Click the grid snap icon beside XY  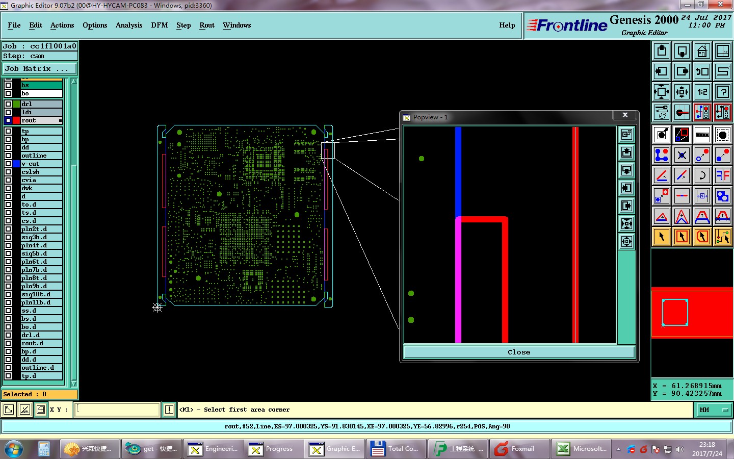coord(41,410)
